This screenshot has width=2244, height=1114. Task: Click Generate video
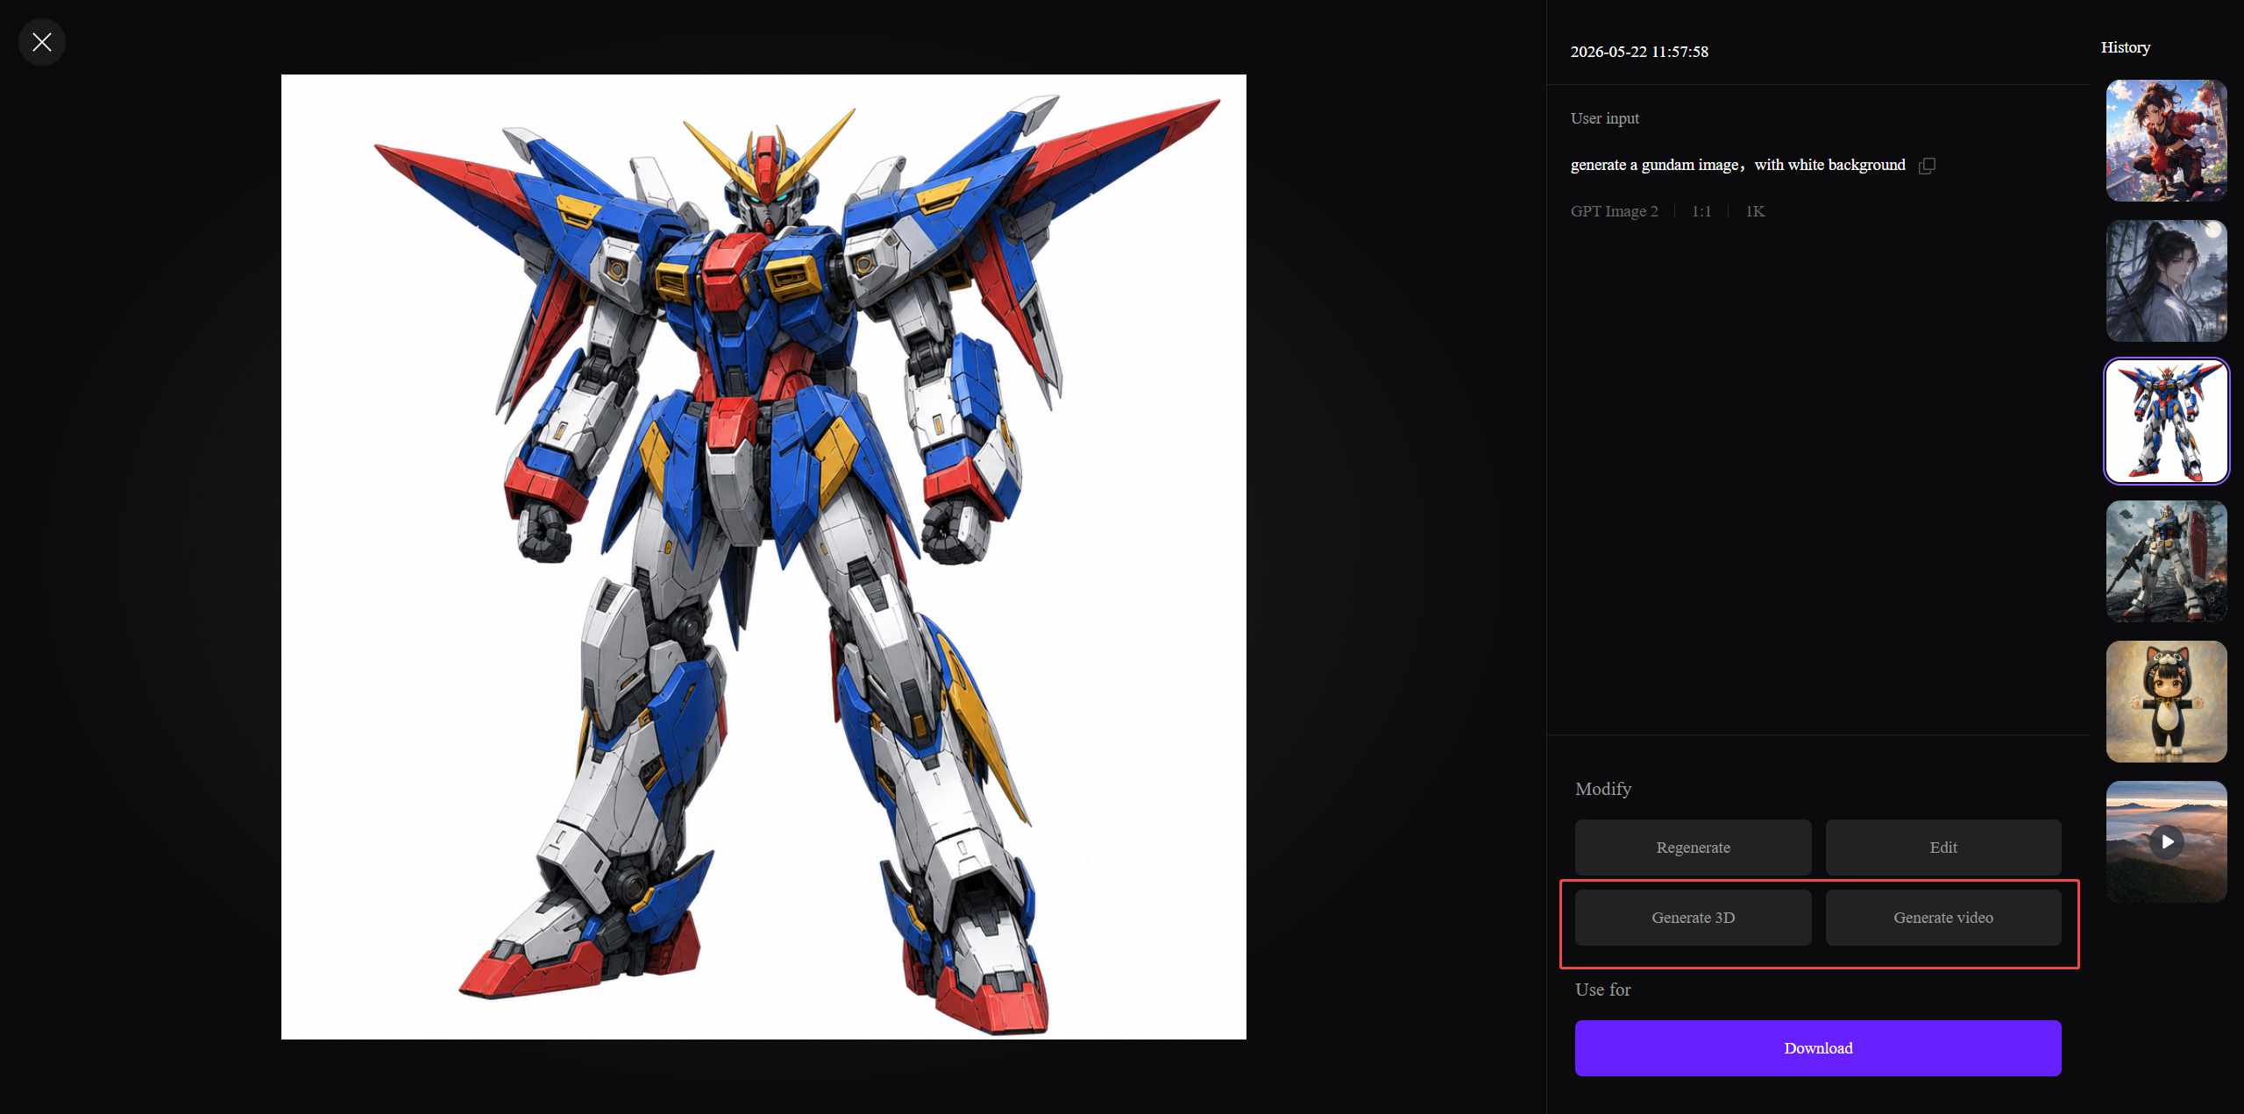click(1942, 918)
